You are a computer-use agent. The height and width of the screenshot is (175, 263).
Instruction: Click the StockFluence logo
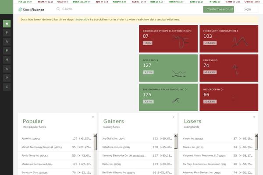click(x=32, y=10)
